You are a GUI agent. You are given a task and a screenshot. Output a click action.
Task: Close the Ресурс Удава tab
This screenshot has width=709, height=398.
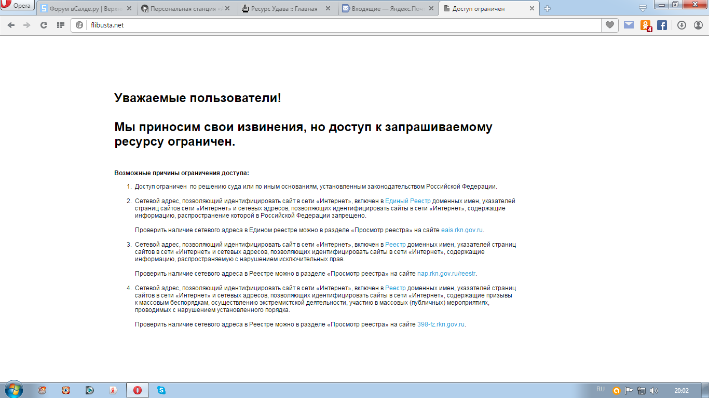click(328, 9)
